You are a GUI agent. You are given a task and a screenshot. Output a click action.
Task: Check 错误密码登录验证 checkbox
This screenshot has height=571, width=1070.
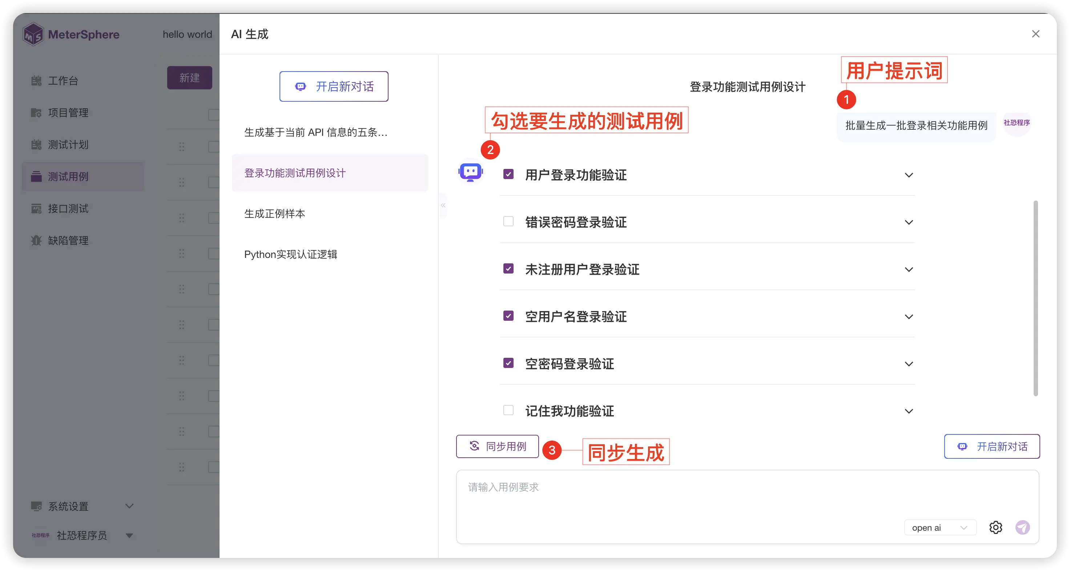(x=508, y=221)
